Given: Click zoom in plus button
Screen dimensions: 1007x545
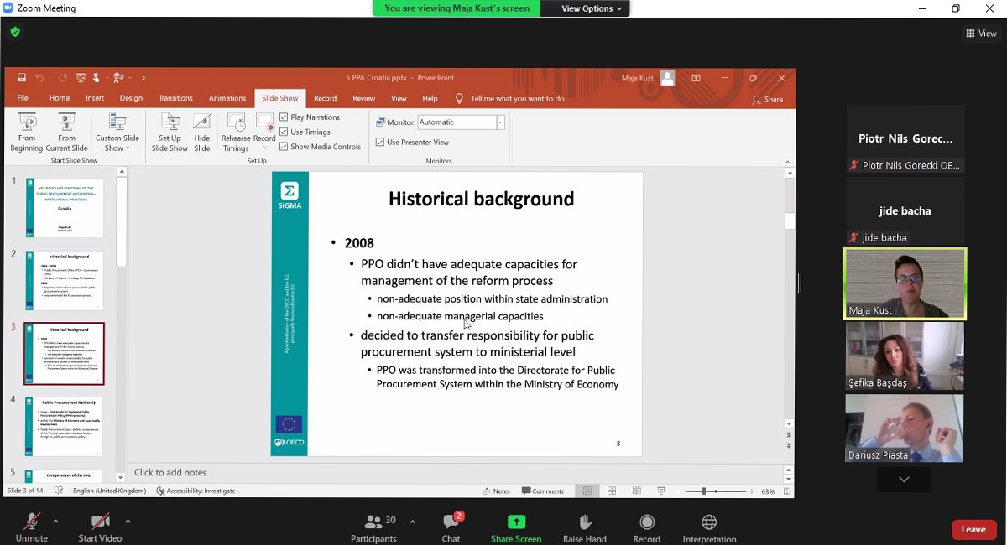Looking at the screenshot, I should pos(752,491).
